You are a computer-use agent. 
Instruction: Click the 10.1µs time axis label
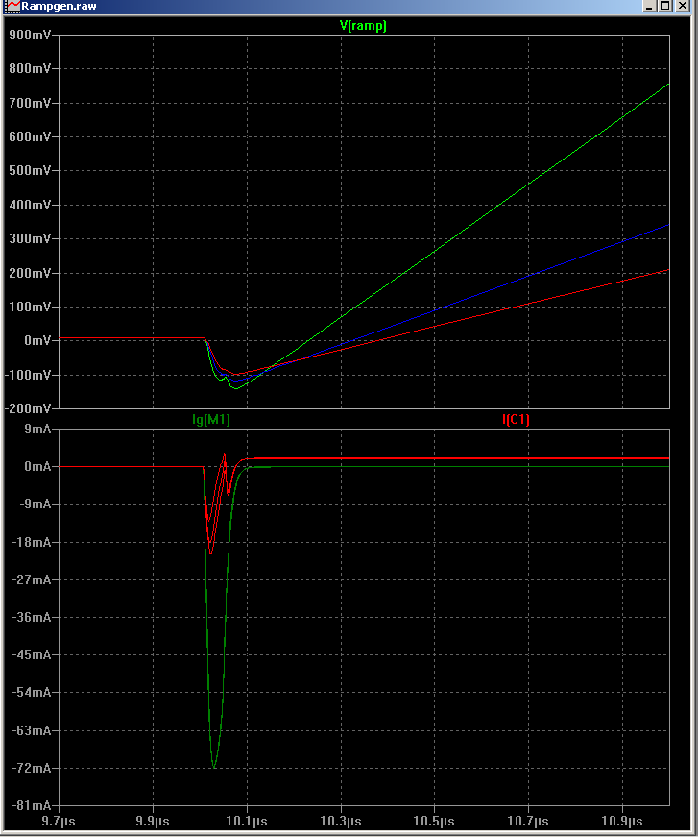pos(247,821)
